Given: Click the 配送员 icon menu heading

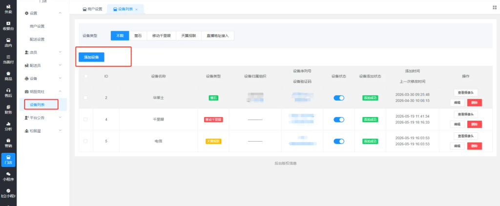Looking at the screenshot, I should 33,65.
